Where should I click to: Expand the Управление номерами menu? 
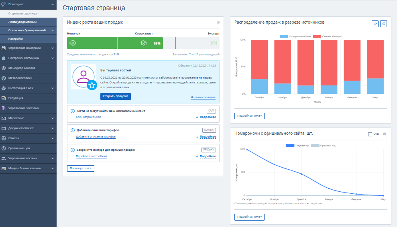28,48
